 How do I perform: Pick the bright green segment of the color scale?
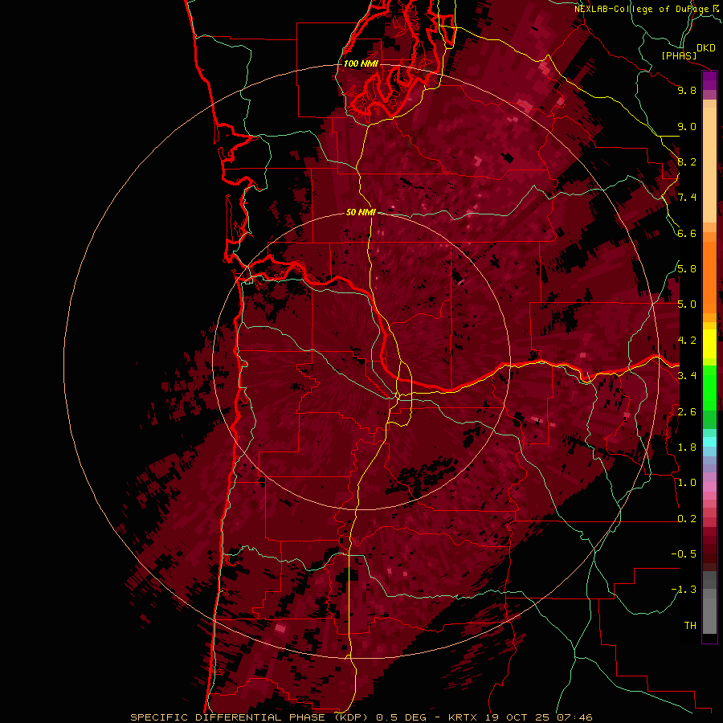tap(709, 387)
